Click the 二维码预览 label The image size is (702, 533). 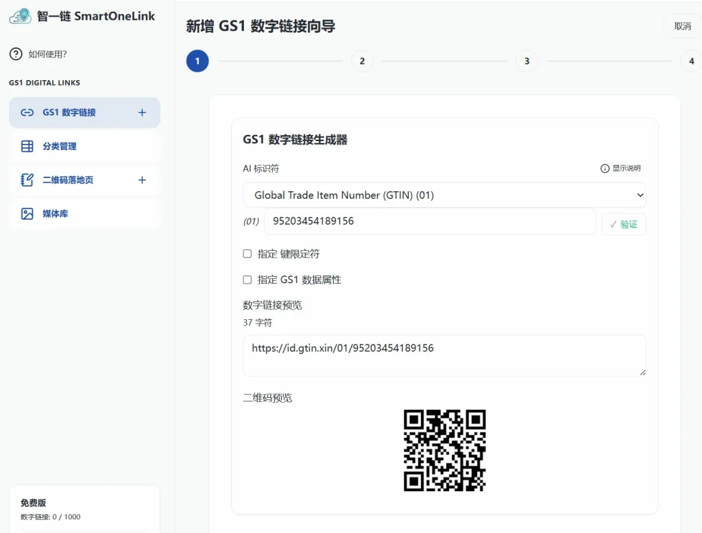pyautogui.click(x=267, y=398)
